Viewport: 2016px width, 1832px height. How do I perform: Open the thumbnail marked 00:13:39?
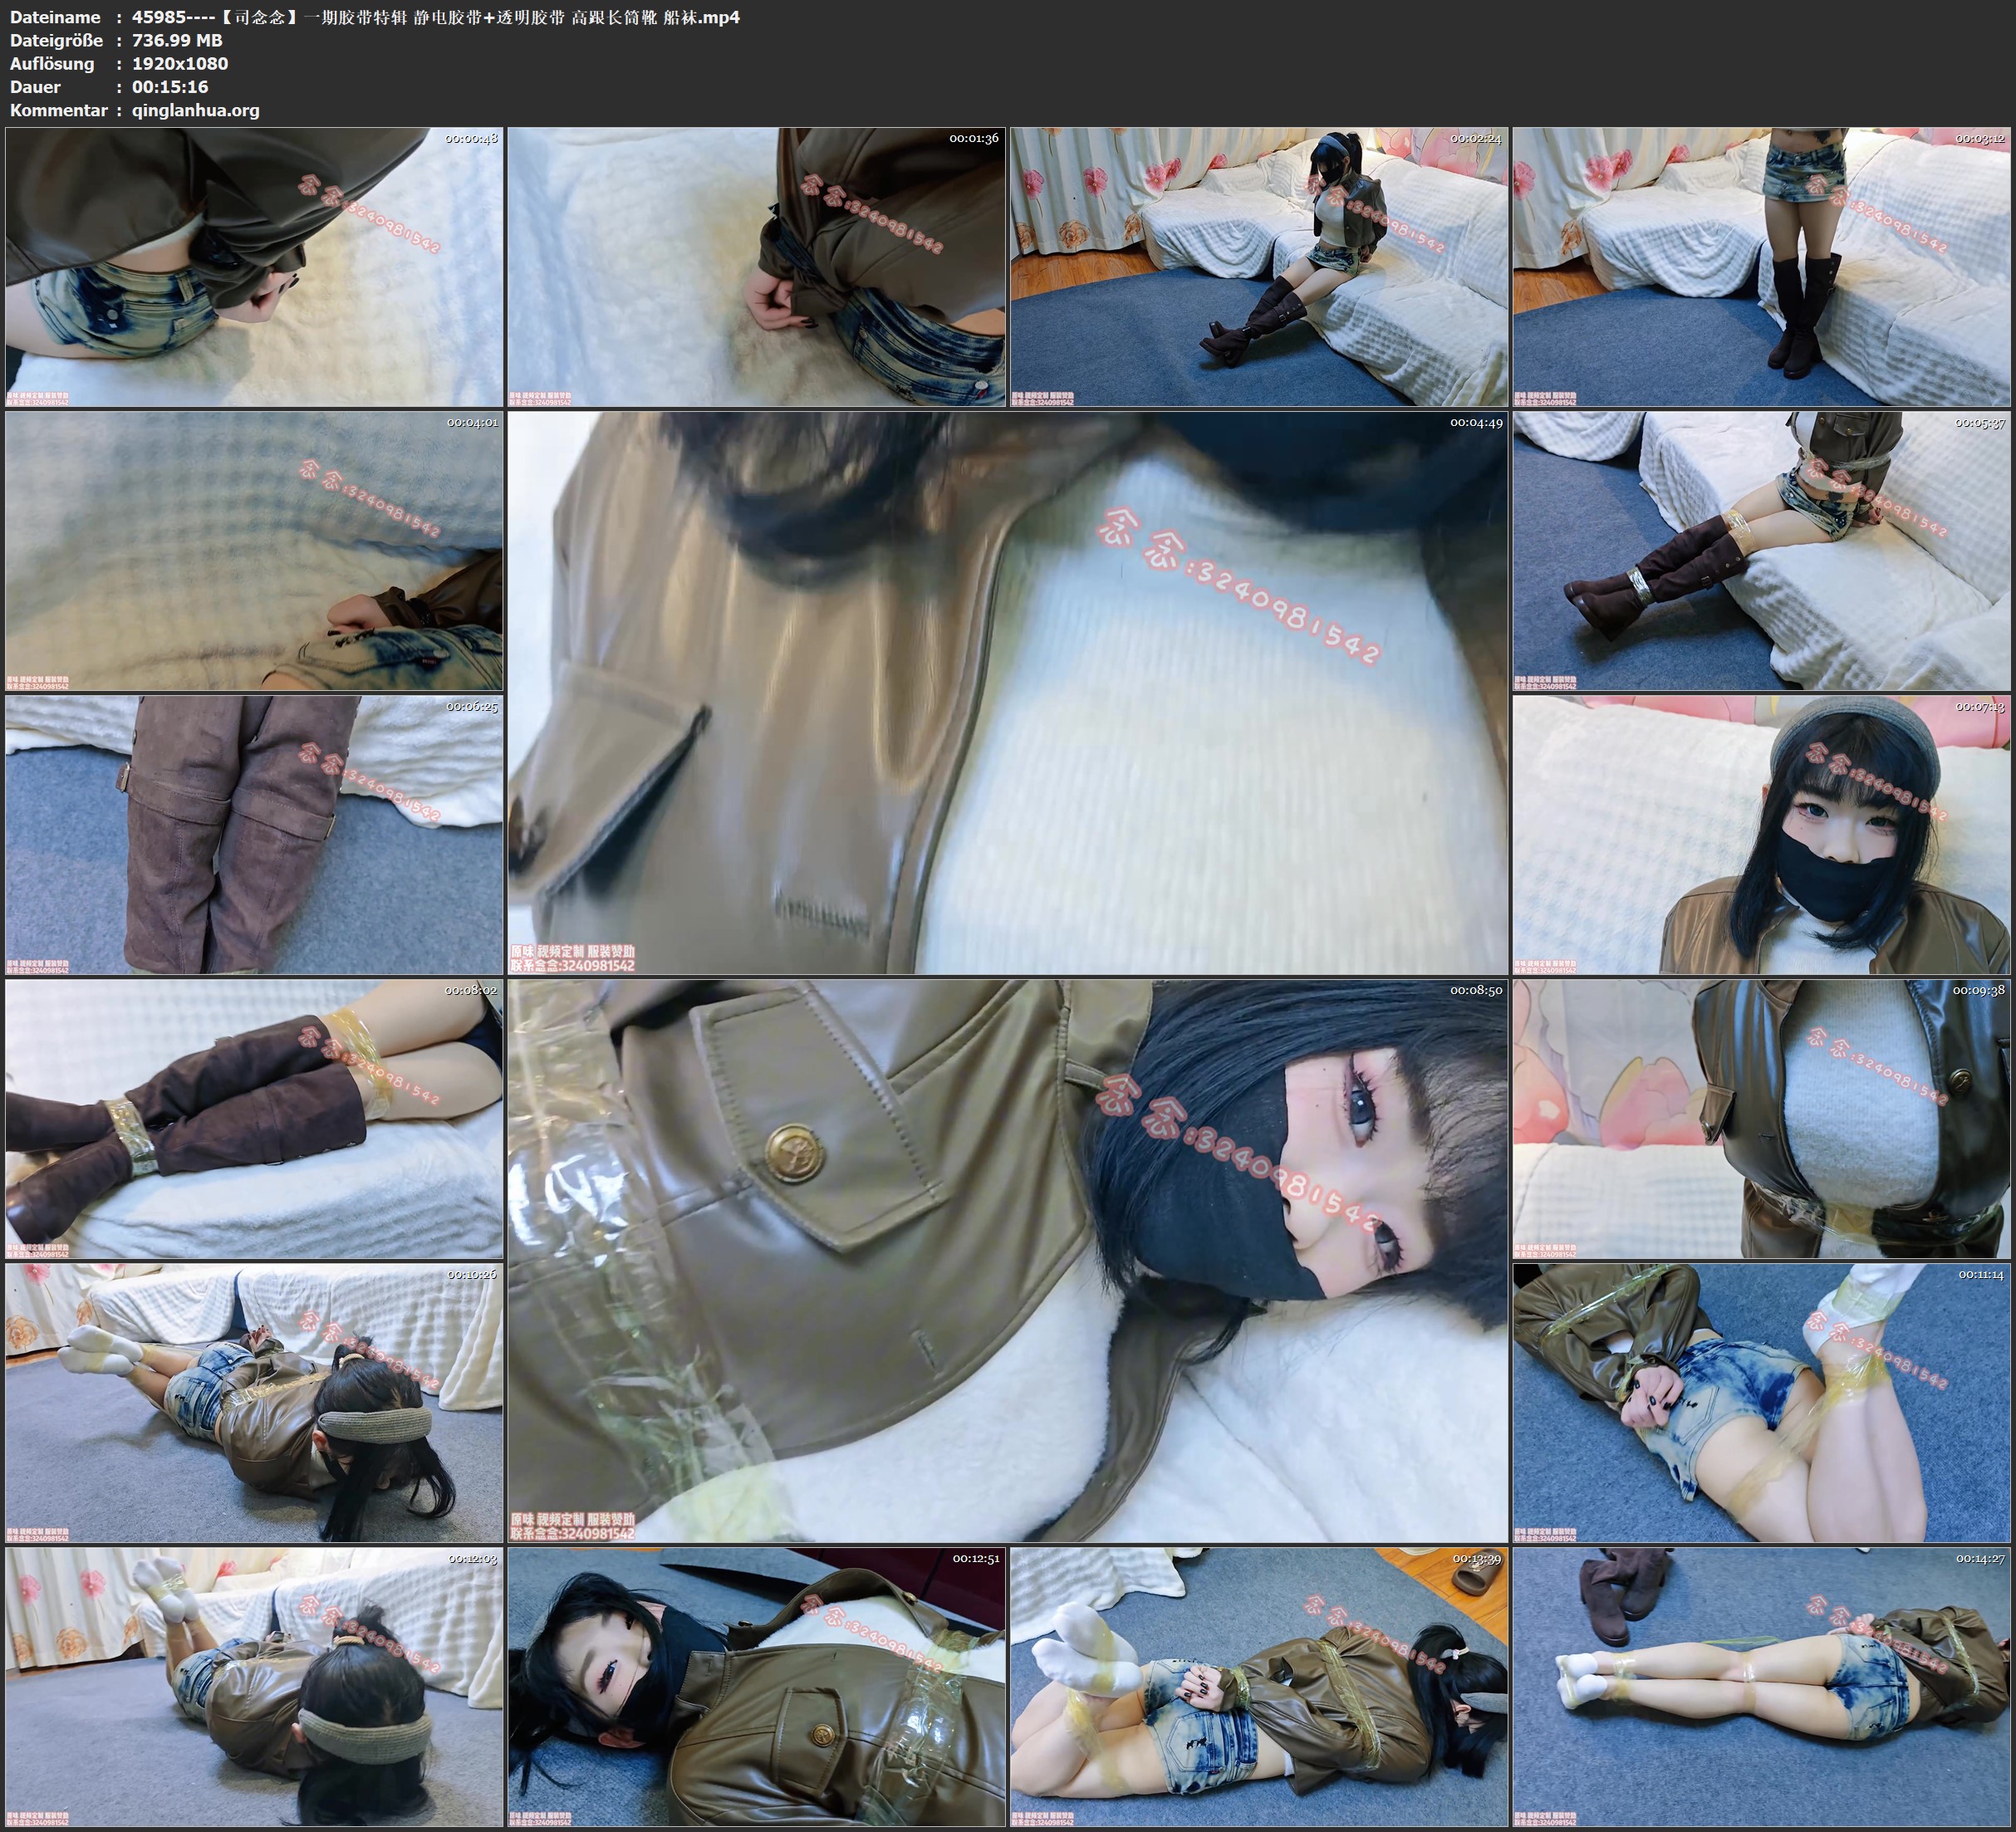coord(1259,1687)
